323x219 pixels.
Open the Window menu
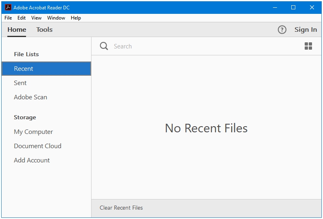tap(56, 18)
